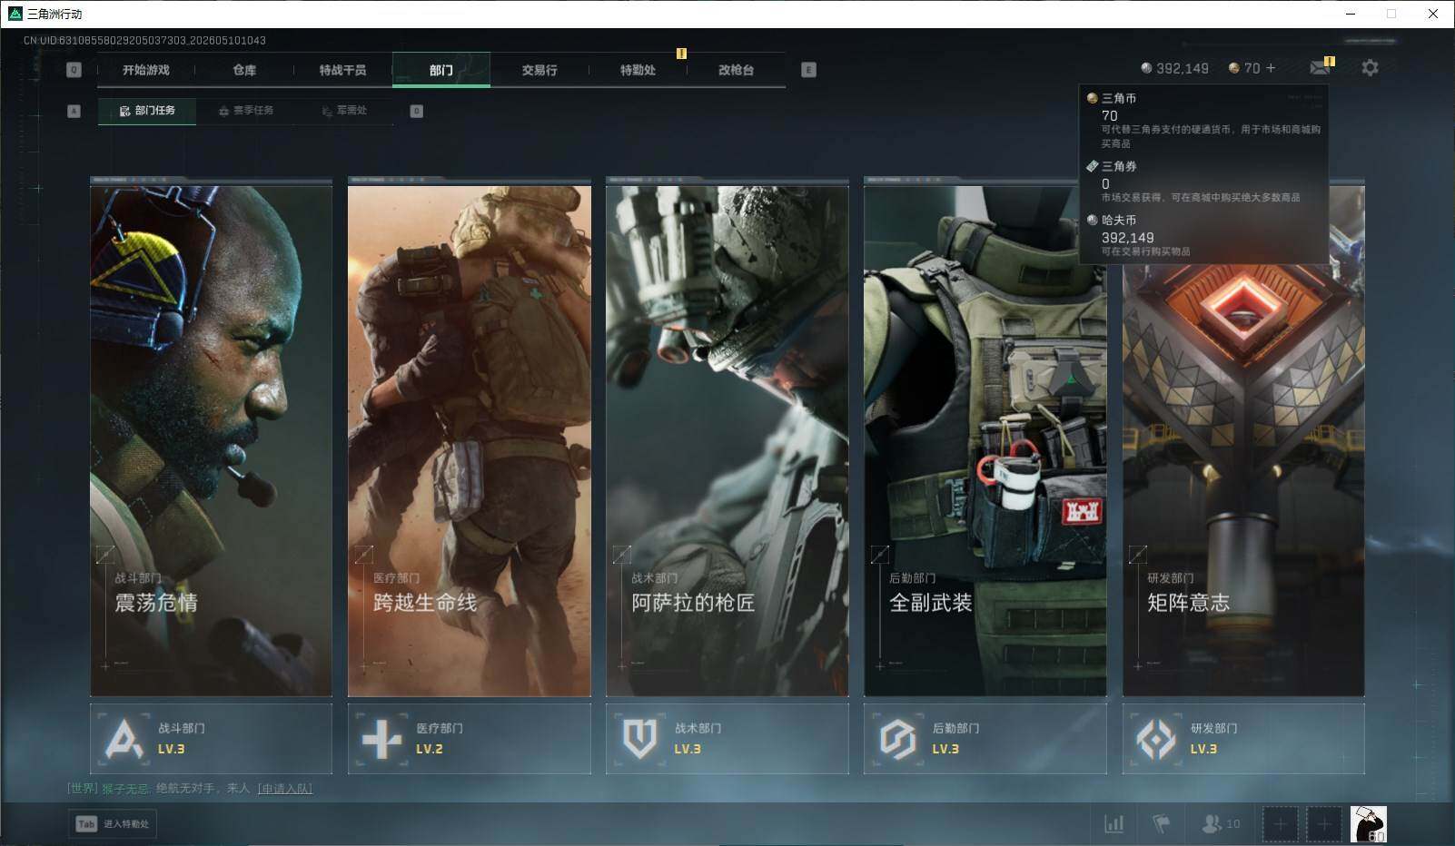This screenshot has width=1455, height=846.
Task: Select the 军需处 sub-tab
Action: click(344, 111)
